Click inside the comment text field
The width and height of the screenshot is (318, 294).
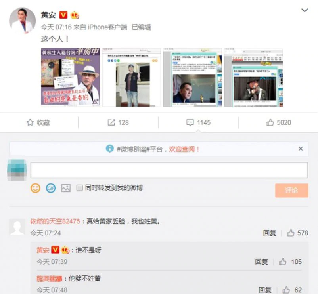pyautogui.click(x=169, y=170)
